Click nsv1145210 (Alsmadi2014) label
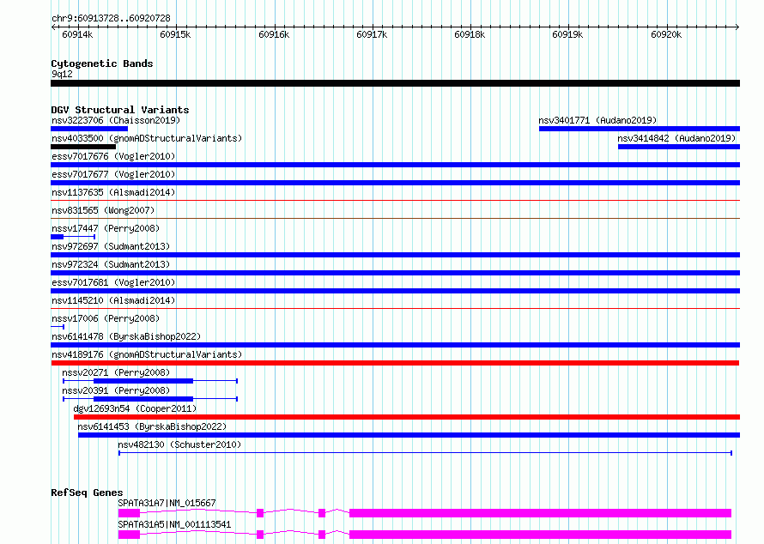Image resolution: width=764 pixels, height=544 pixels. (x=113, y=300)
